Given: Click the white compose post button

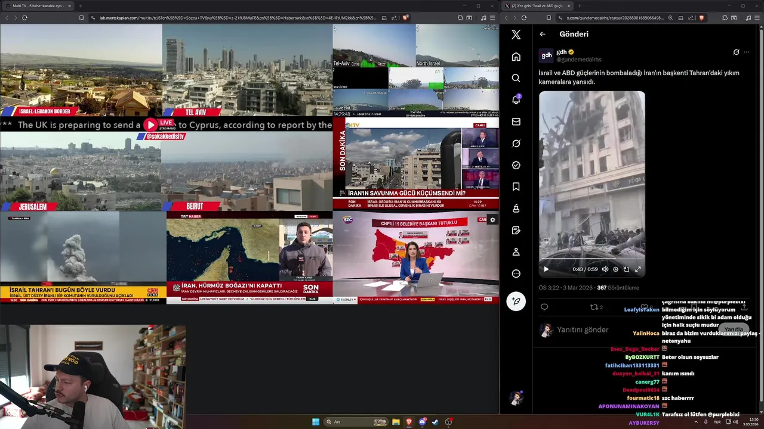Looking at the screenshot, I should [516, 301].
